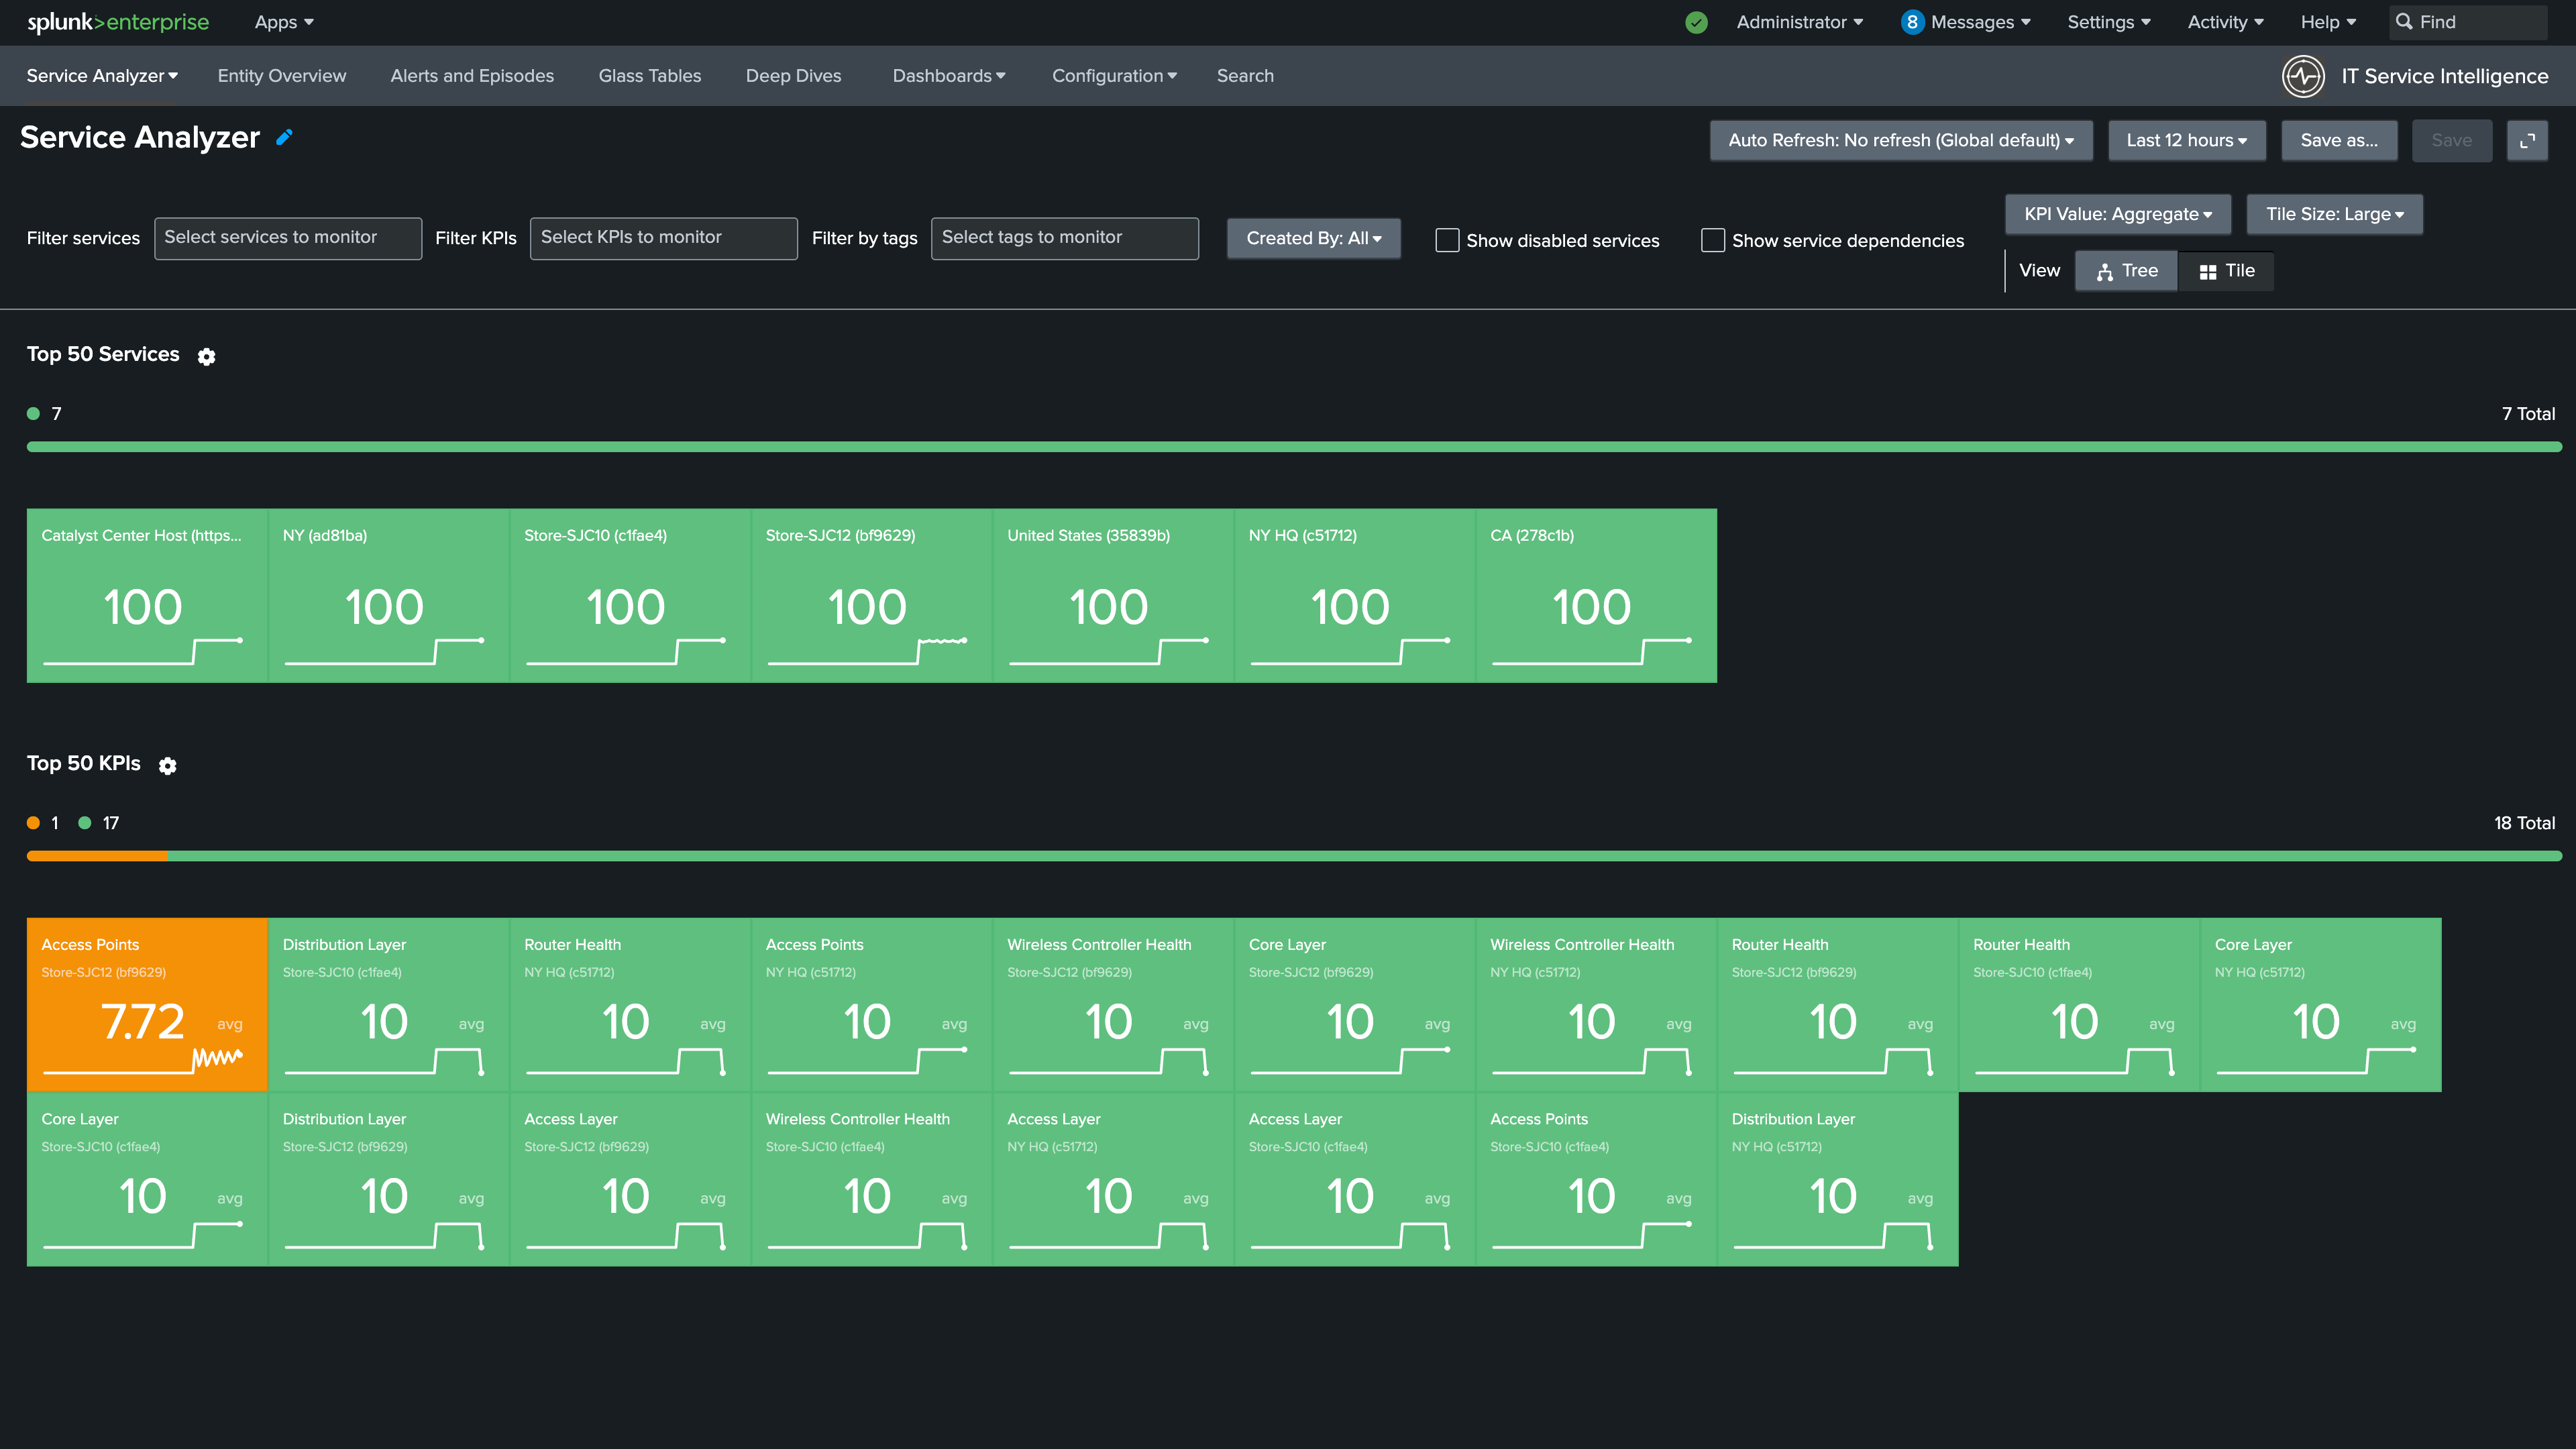
Task: Click the Save as... button
Action: pos(2339,140)
